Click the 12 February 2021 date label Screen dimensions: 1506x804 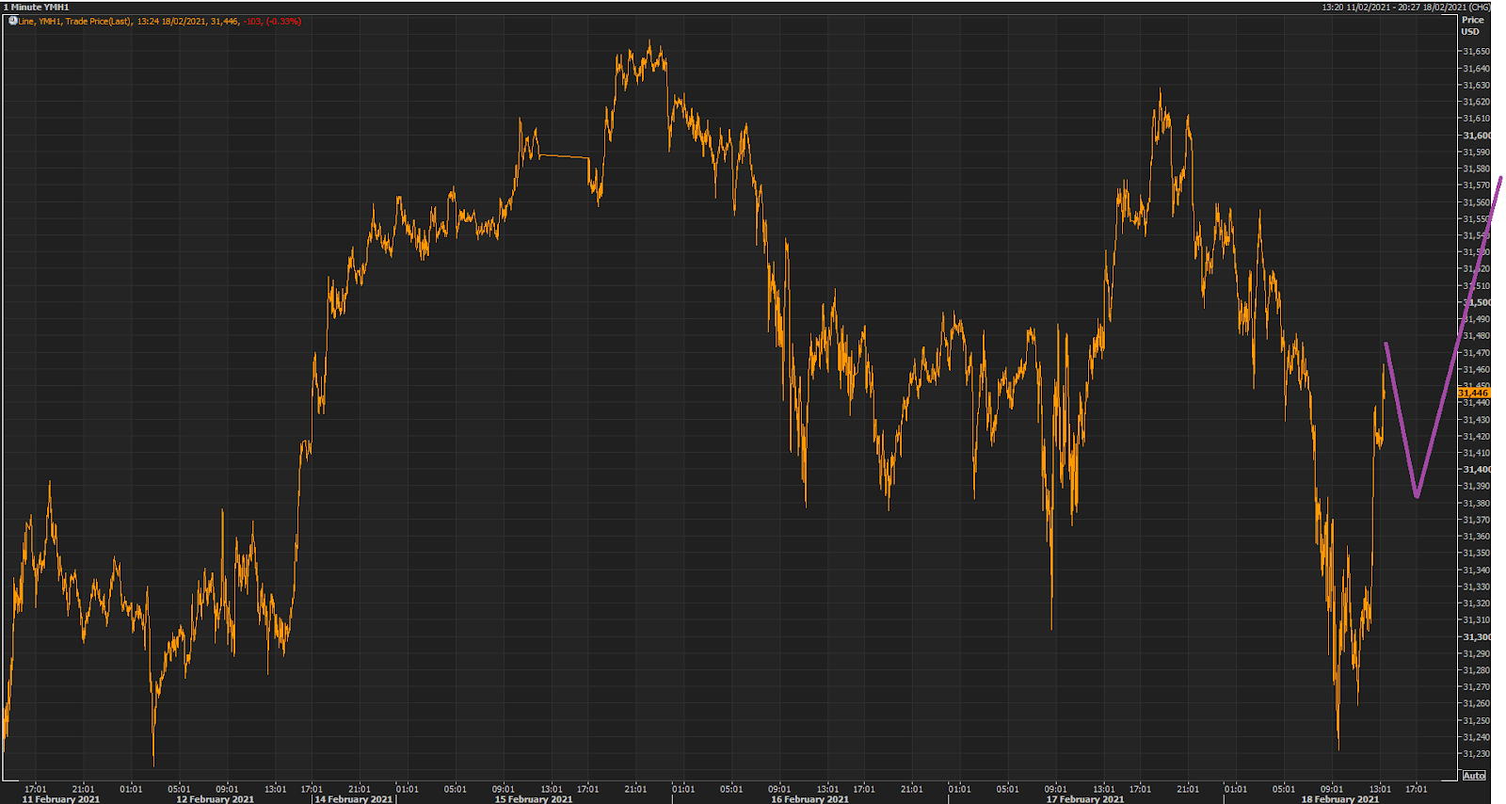[x=215, y=799]
